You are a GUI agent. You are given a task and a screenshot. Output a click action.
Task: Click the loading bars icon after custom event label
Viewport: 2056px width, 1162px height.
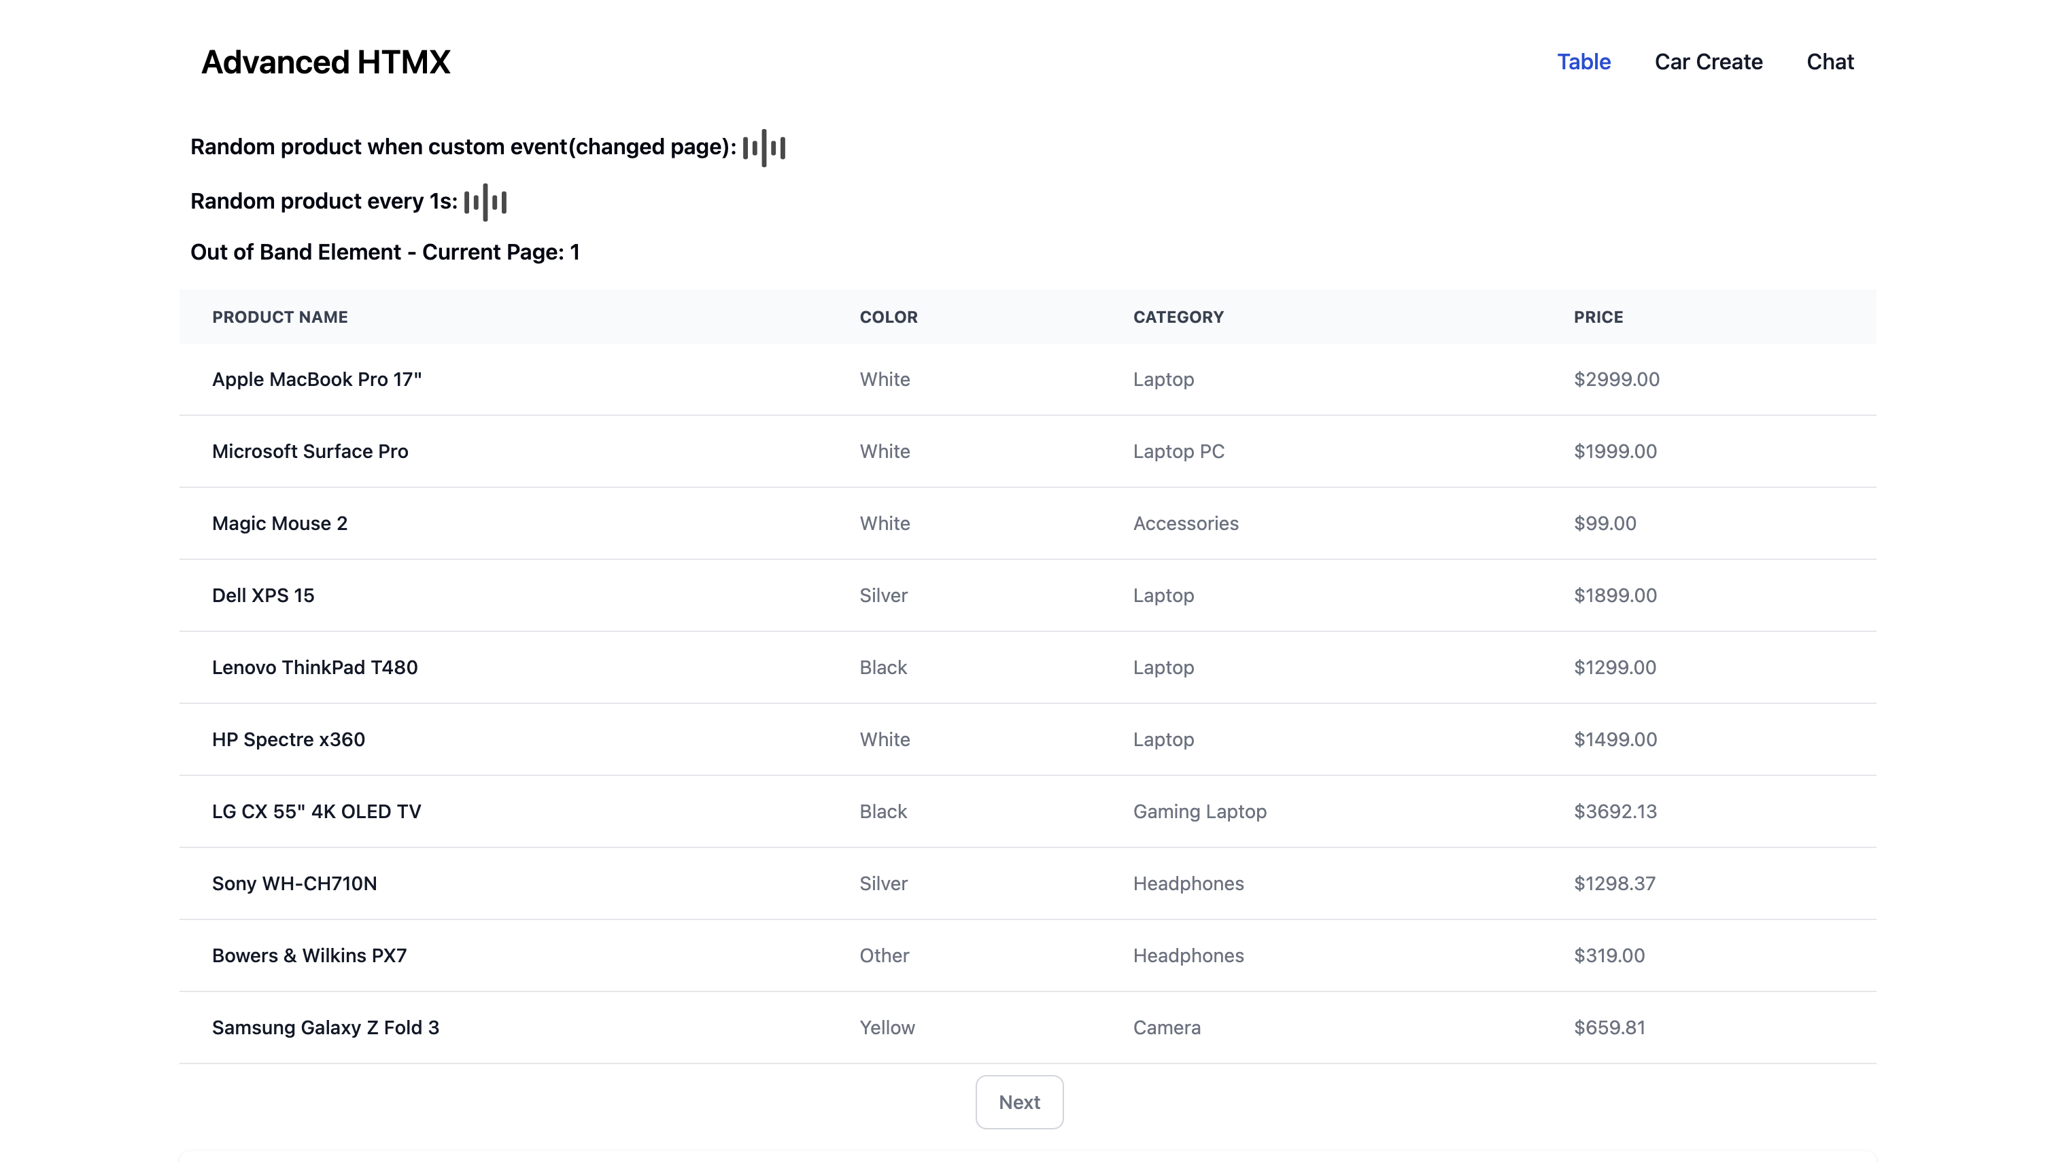764,147
